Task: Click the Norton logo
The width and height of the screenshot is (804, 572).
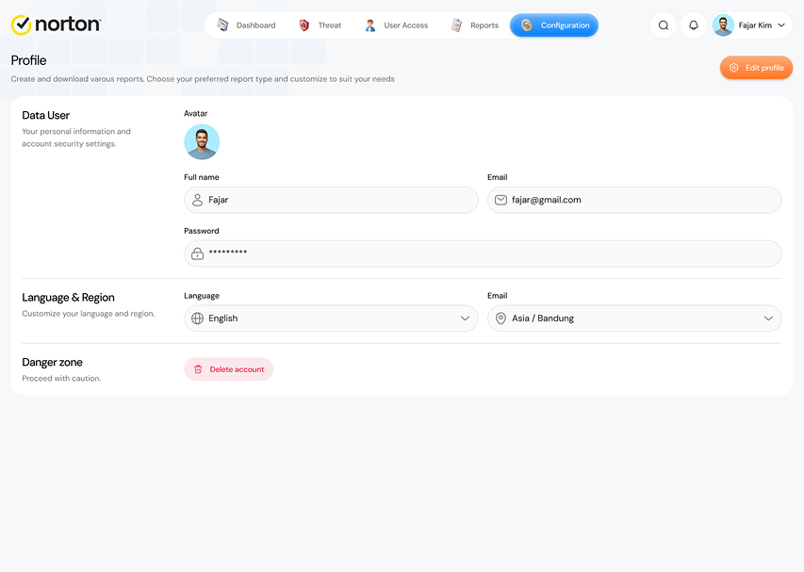Action: point(57,25)
